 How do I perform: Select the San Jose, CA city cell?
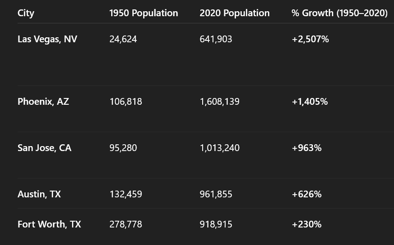(44, 148)
